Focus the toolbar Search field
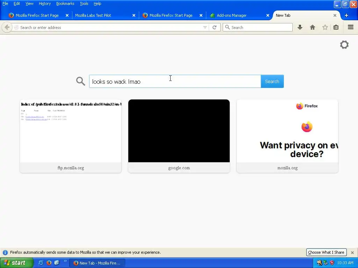The image size is (358, 268). 258,27
